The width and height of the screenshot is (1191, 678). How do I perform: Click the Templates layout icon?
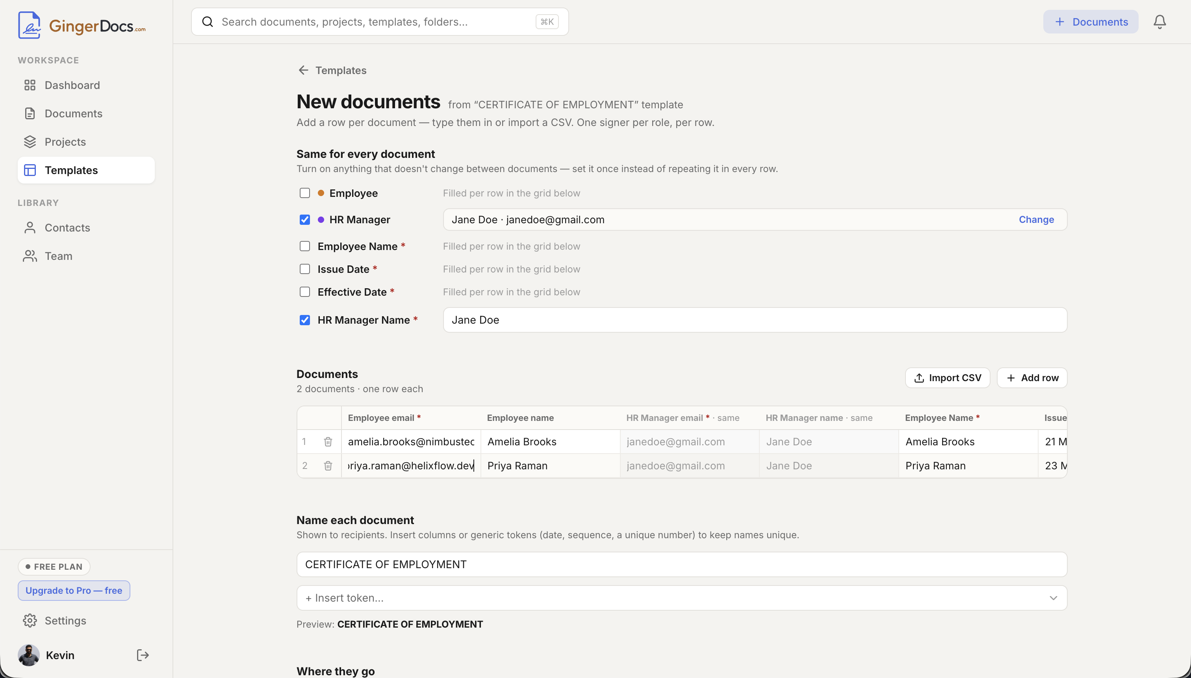coord(30,170)
